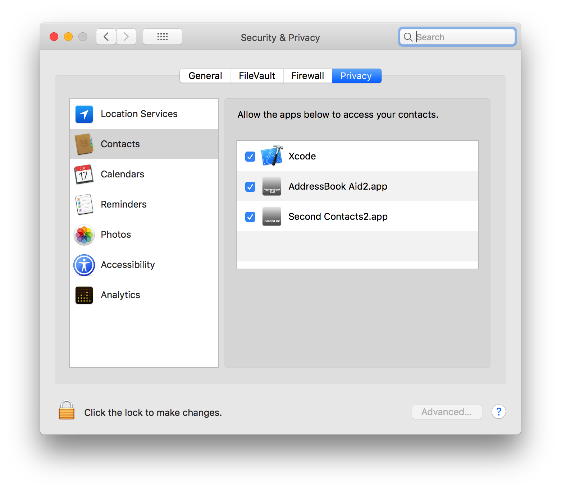This screenshot has height=492, width=561.
Task: Click the Location Services arrow icon
Action: coord(84,114)
